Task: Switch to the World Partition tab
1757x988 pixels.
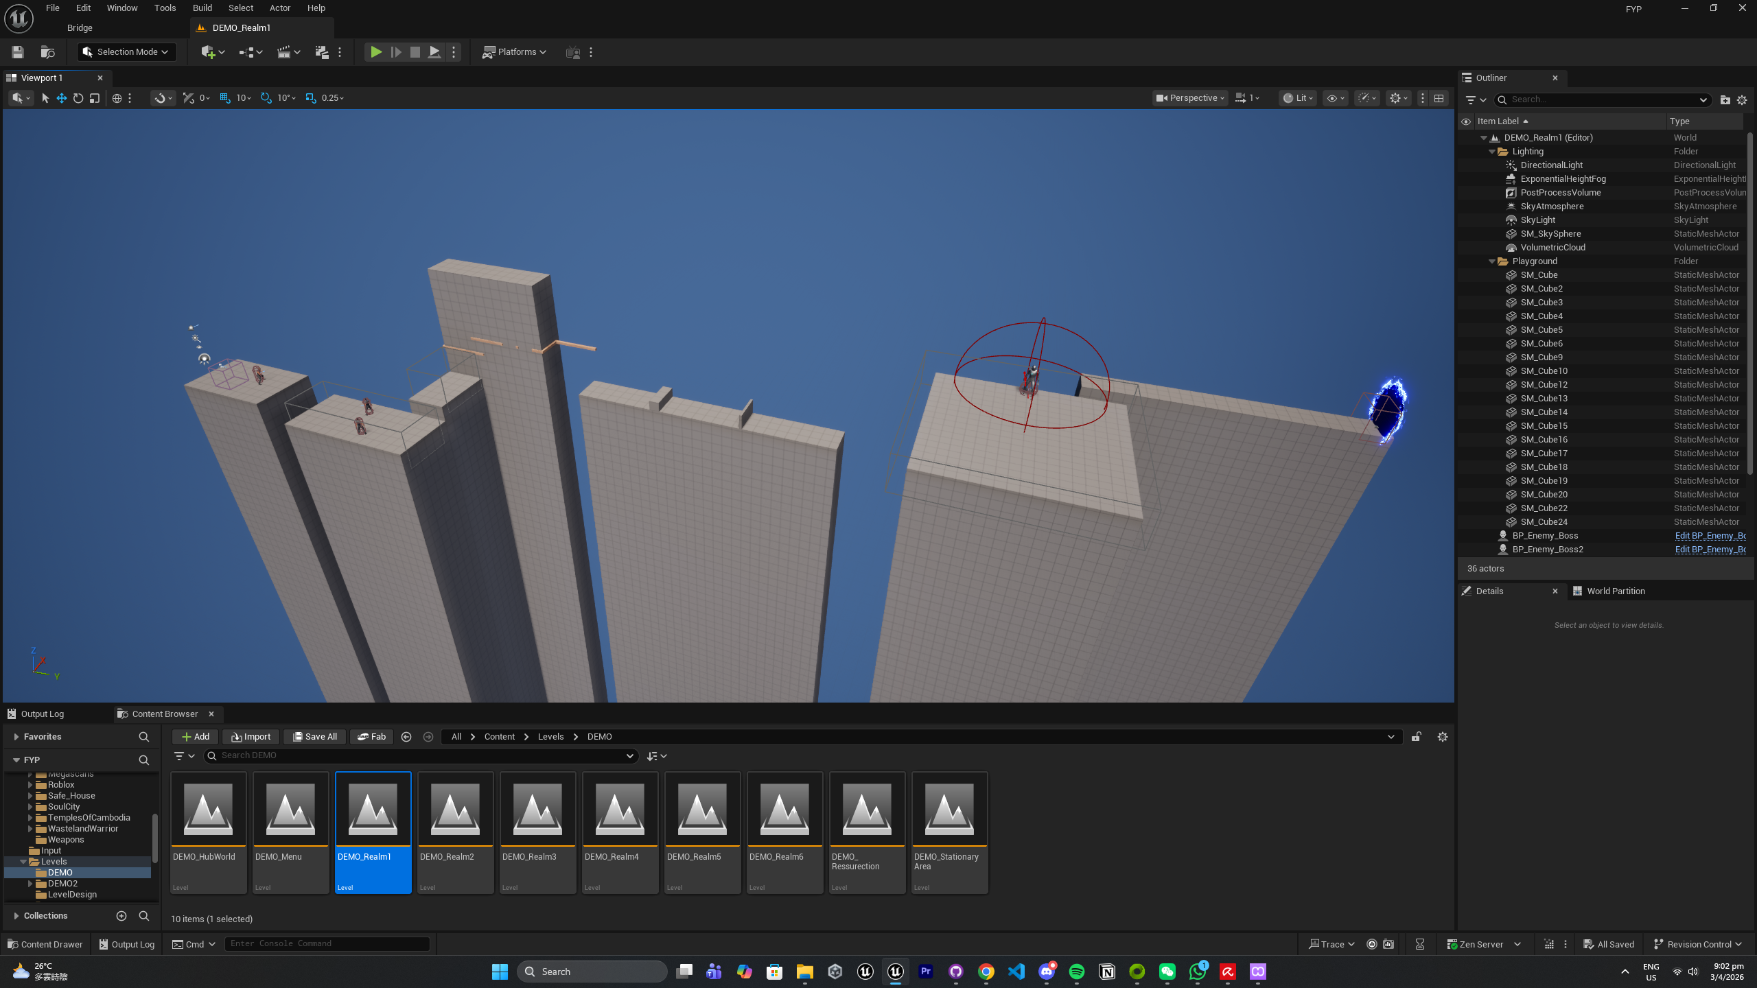Action: pyautogui.click(x=1615, y=591)
